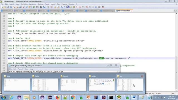Viewport: 178px width, 100px height.
Task: Click the Redo toolbar icon
Action: [37, 7]
